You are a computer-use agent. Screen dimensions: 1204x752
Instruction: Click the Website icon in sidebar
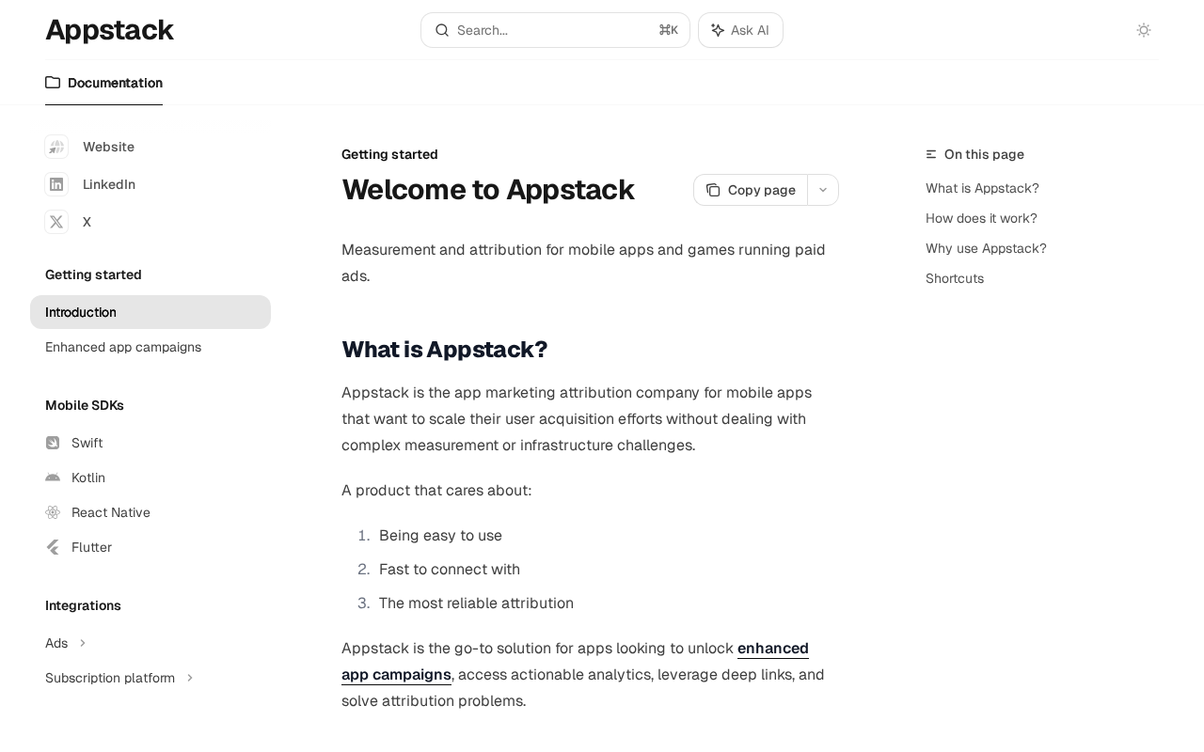[x=56, y=147]
